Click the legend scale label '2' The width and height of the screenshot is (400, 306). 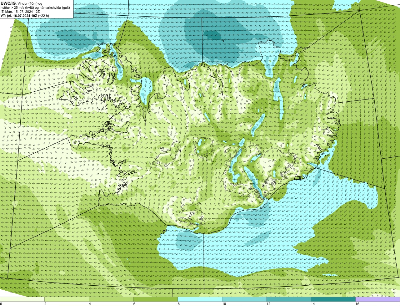click(45, 304)
